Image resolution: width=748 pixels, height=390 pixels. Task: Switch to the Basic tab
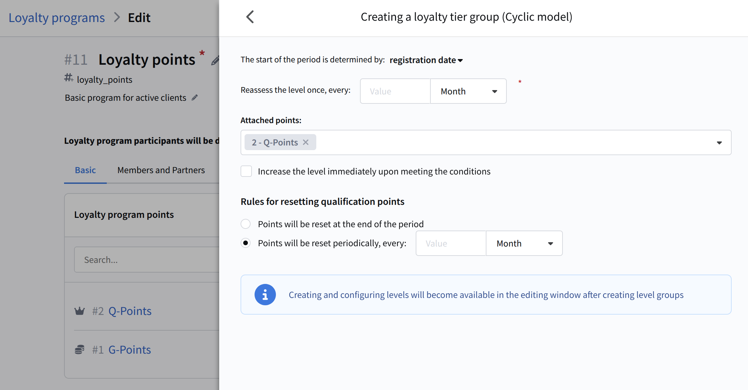(85, 170)
